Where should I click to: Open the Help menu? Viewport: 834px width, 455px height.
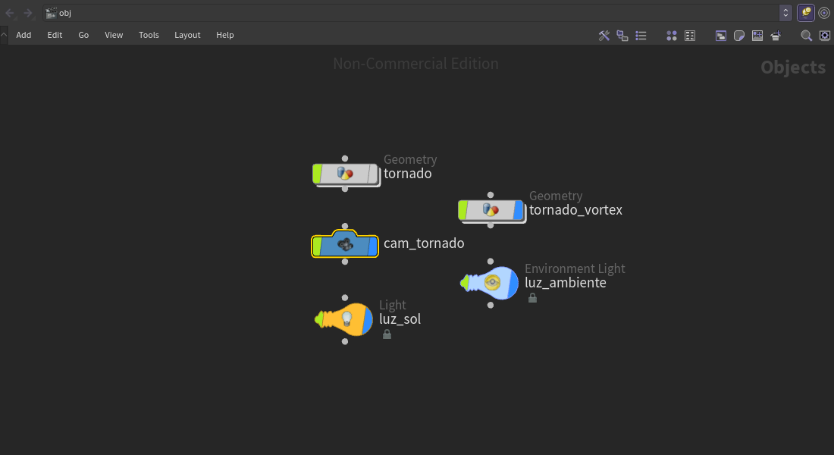[x=225, y=35]
